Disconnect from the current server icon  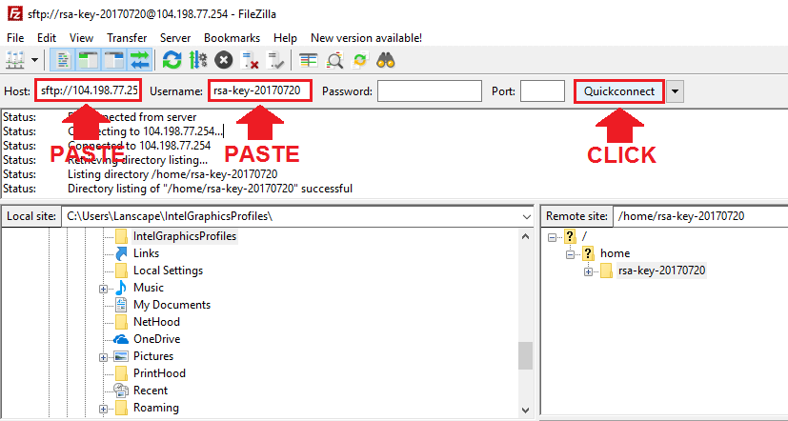click(x=250, y=61)
